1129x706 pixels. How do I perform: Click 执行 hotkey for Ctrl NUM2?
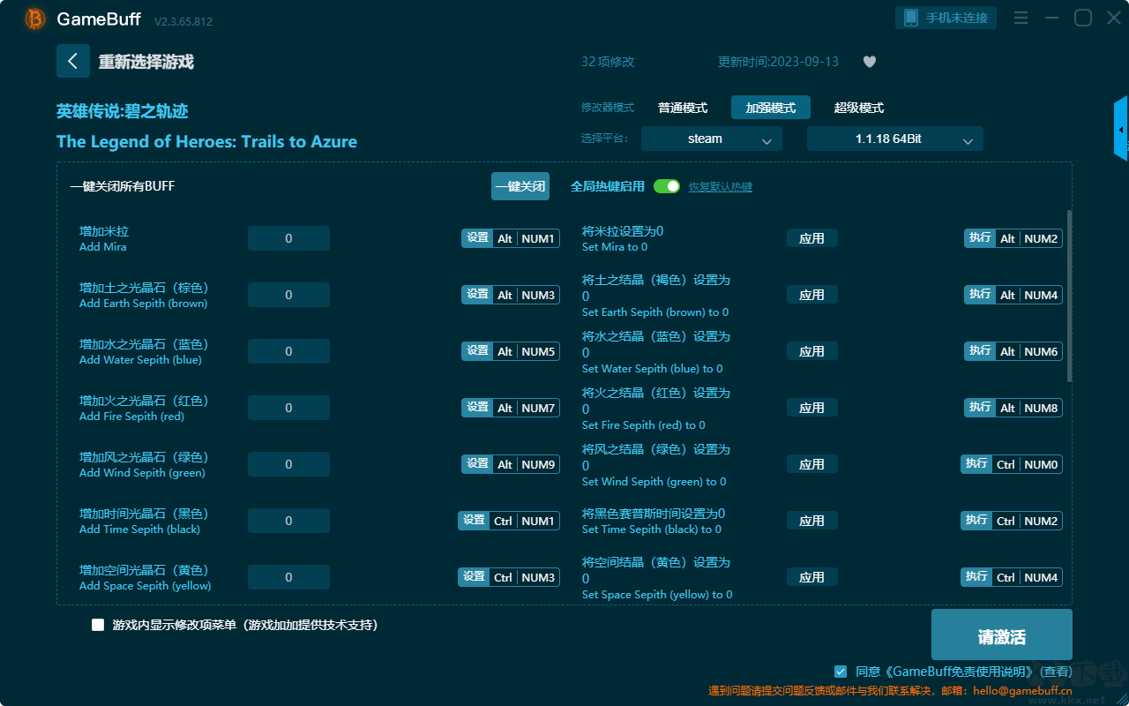(x=976, y=521)
